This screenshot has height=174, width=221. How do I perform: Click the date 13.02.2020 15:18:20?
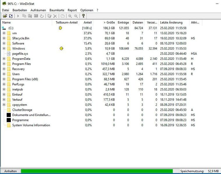click(x=173, y=33)
